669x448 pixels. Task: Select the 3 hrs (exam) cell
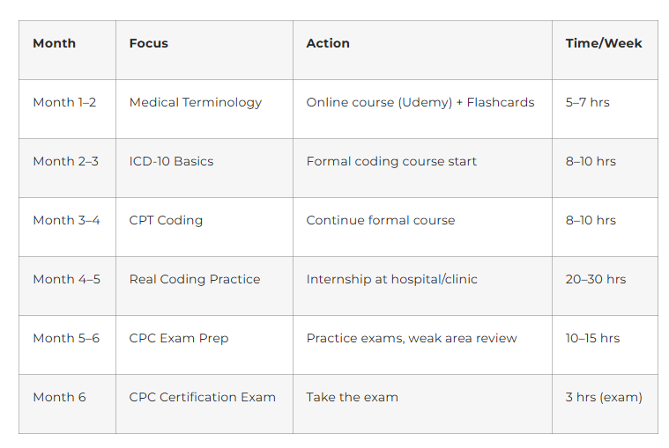point(604,397)
